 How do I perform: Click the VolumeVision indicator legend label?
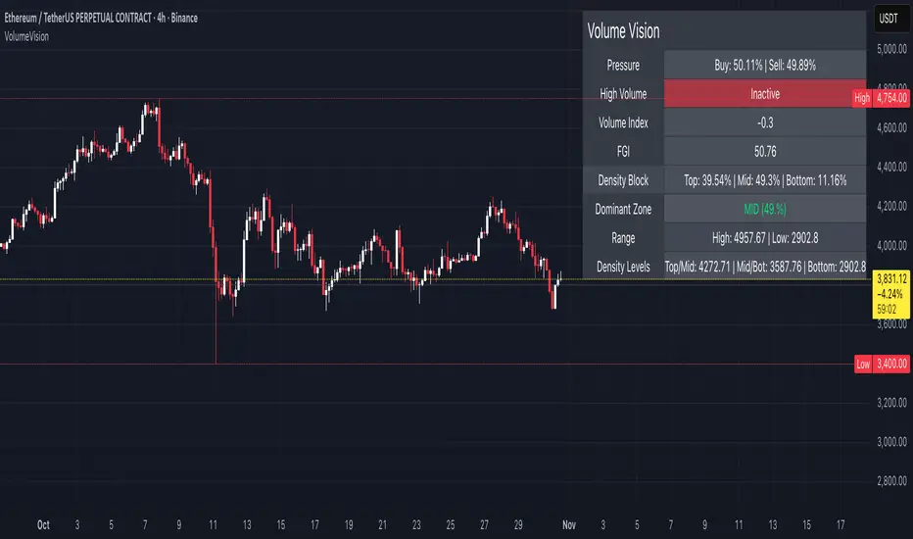point(24,36)
